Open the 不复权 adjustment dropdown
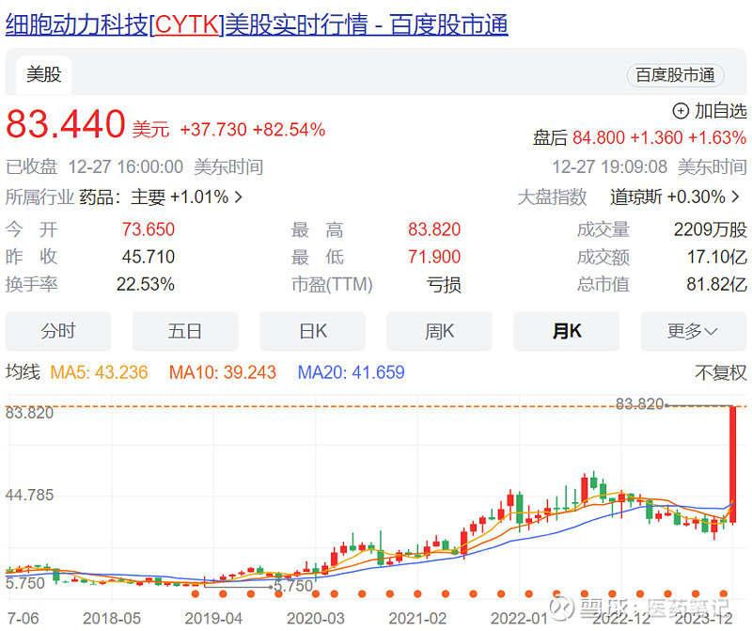The image size is (752, 631). coord(717,372)
